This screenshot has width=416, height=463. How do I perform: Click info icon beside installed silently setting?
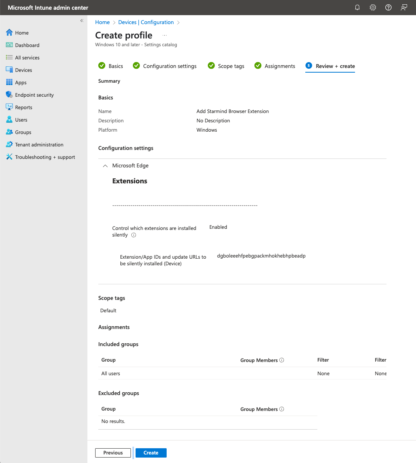pos(134,235)
